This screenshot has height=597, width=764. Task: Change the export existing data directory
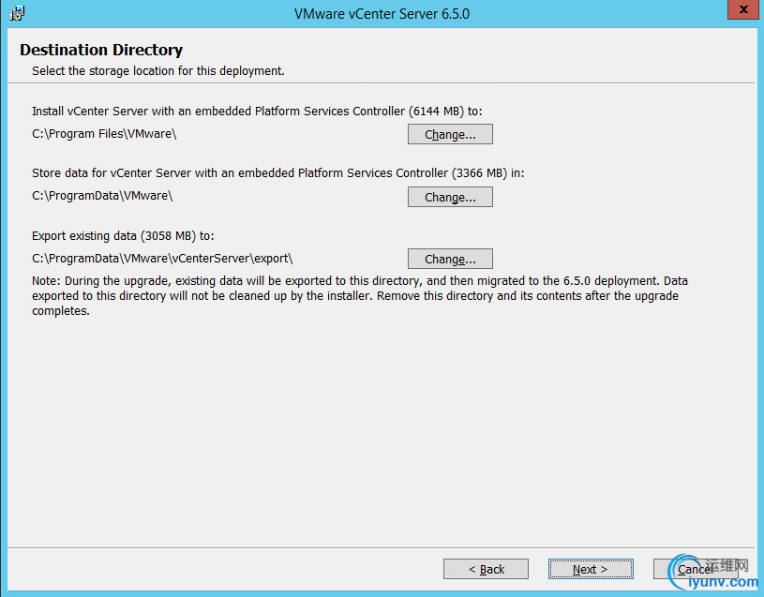coord(450,259)
